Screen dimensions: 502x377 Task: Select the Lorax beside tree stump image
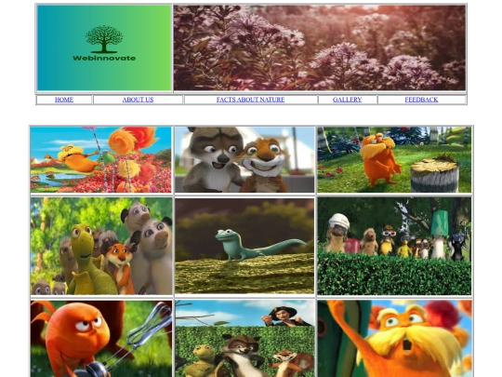(394, 160)
